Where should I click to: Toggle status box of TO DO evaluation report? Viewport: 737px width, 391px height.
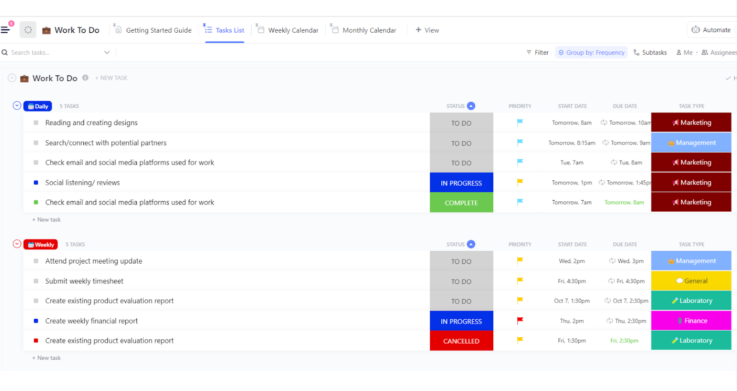point(36,301)
